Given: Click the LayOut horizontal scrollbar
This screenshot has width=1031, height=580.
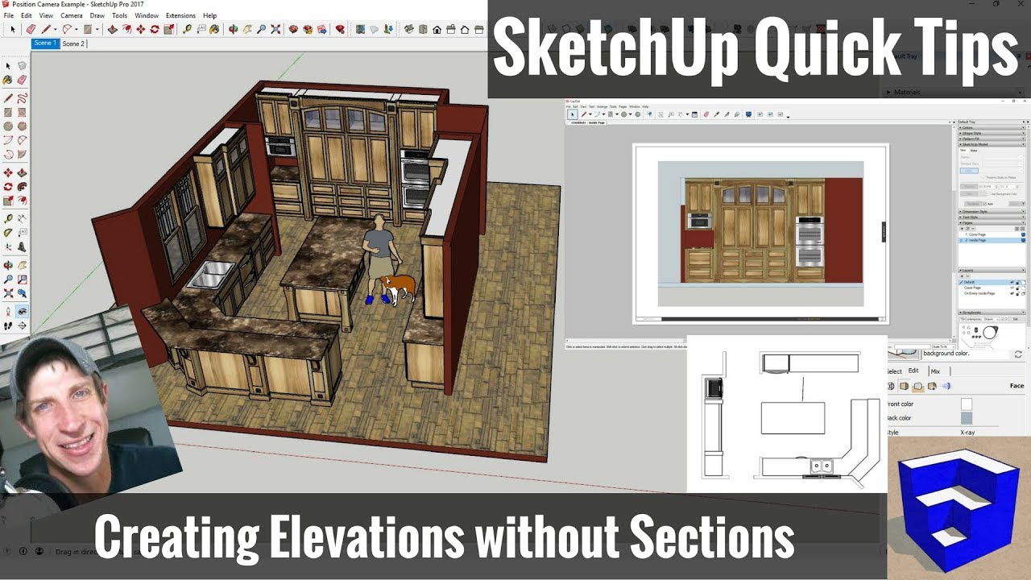Looking at the screenshot, I should 626,340.
